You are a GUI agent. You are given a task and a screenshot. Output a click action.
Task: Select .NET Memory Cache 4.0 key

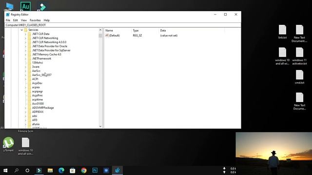tap(47, 54)
